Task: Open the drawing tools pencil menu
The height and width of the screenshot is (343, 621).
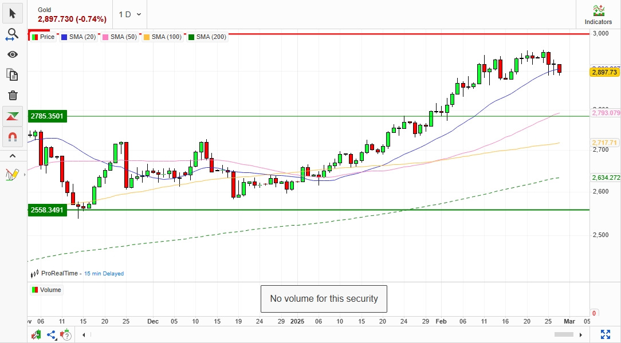Action: [x=13, y=174]
